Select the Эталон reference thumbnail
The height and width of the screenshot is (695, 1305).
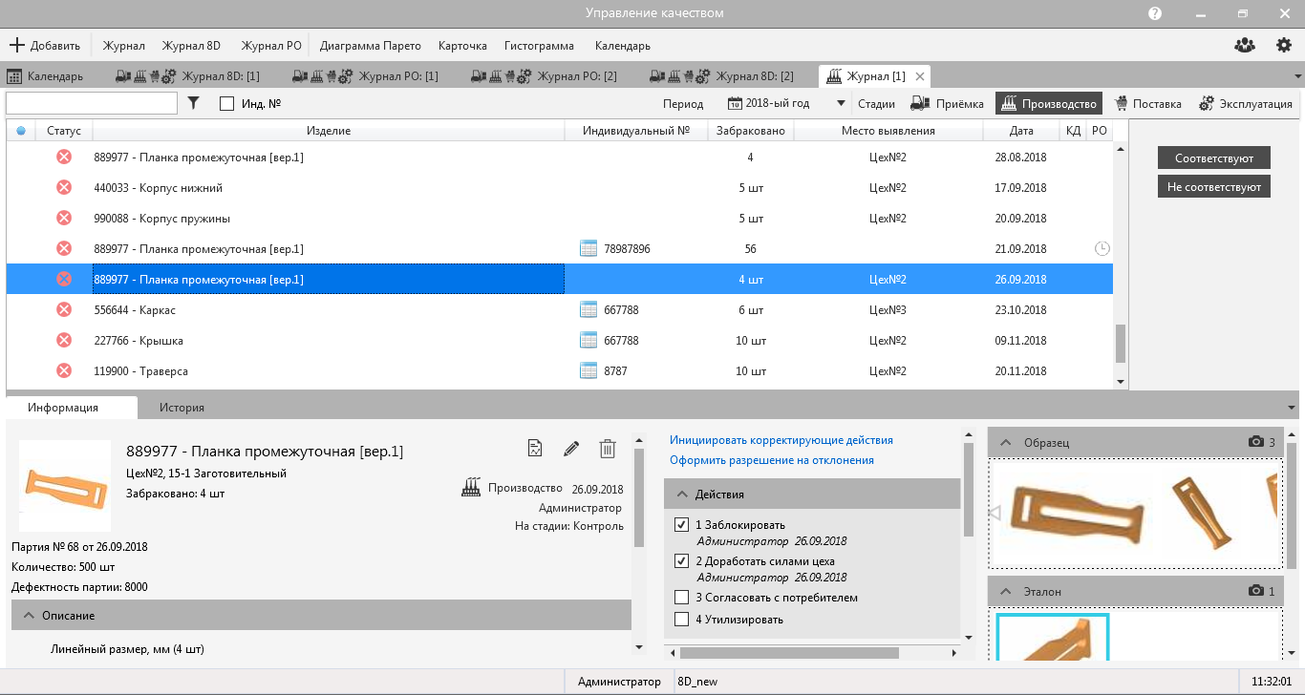click(x=1053, y=636)
